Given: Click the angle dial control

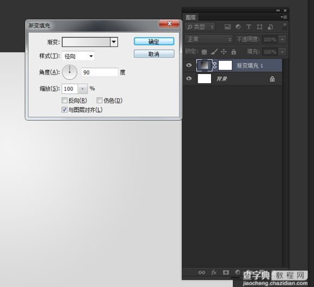Looking at the screenshot, I should point(70,72).
